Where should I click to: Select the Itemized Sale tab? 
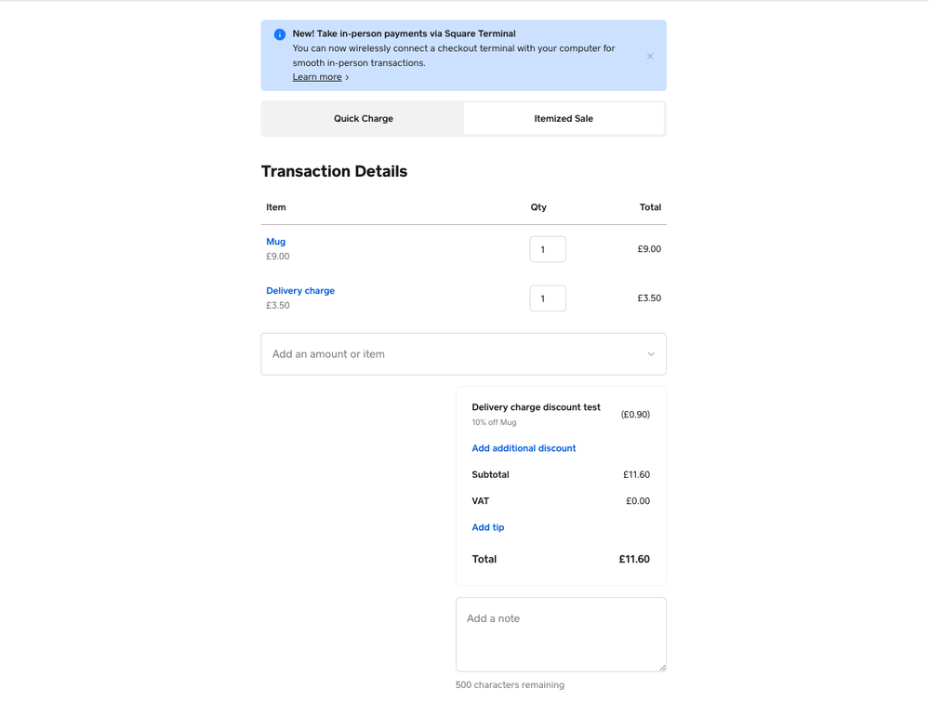coord(564,118)
